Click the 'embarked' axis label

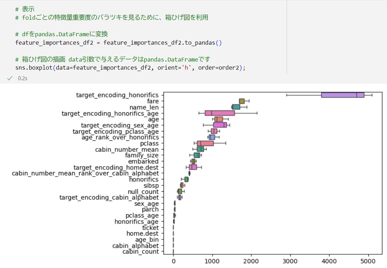[x=143, y=161]
